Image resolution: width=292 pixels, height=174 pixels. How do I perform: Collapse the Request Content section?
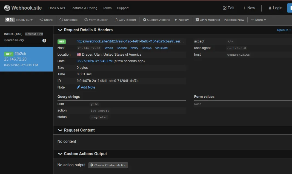[60, 130]
